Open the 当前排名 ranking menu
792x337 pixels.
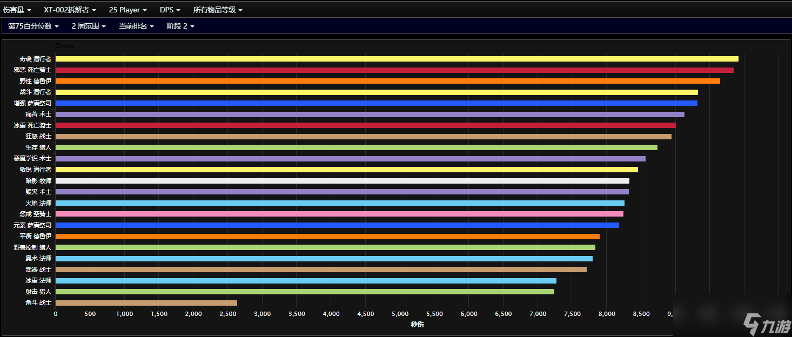point(136,26)
